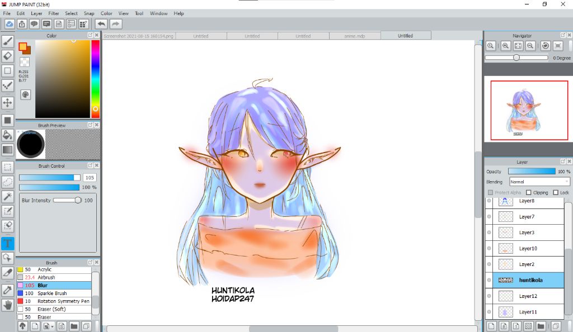Viewport: 573px width, 332px height.
Task: Open the Snap menu
Action: pyautogui.click(x=89, y=13)
